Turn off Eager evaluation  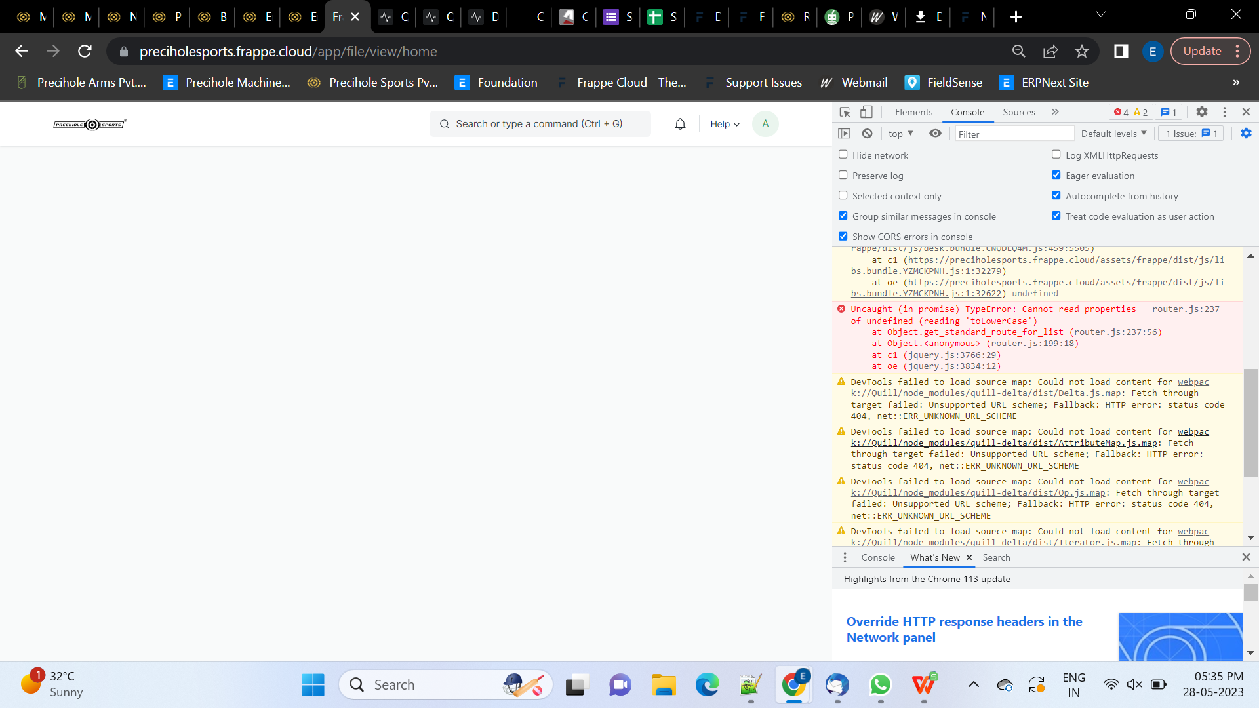pyautogui.click(x=1056, y=174)
